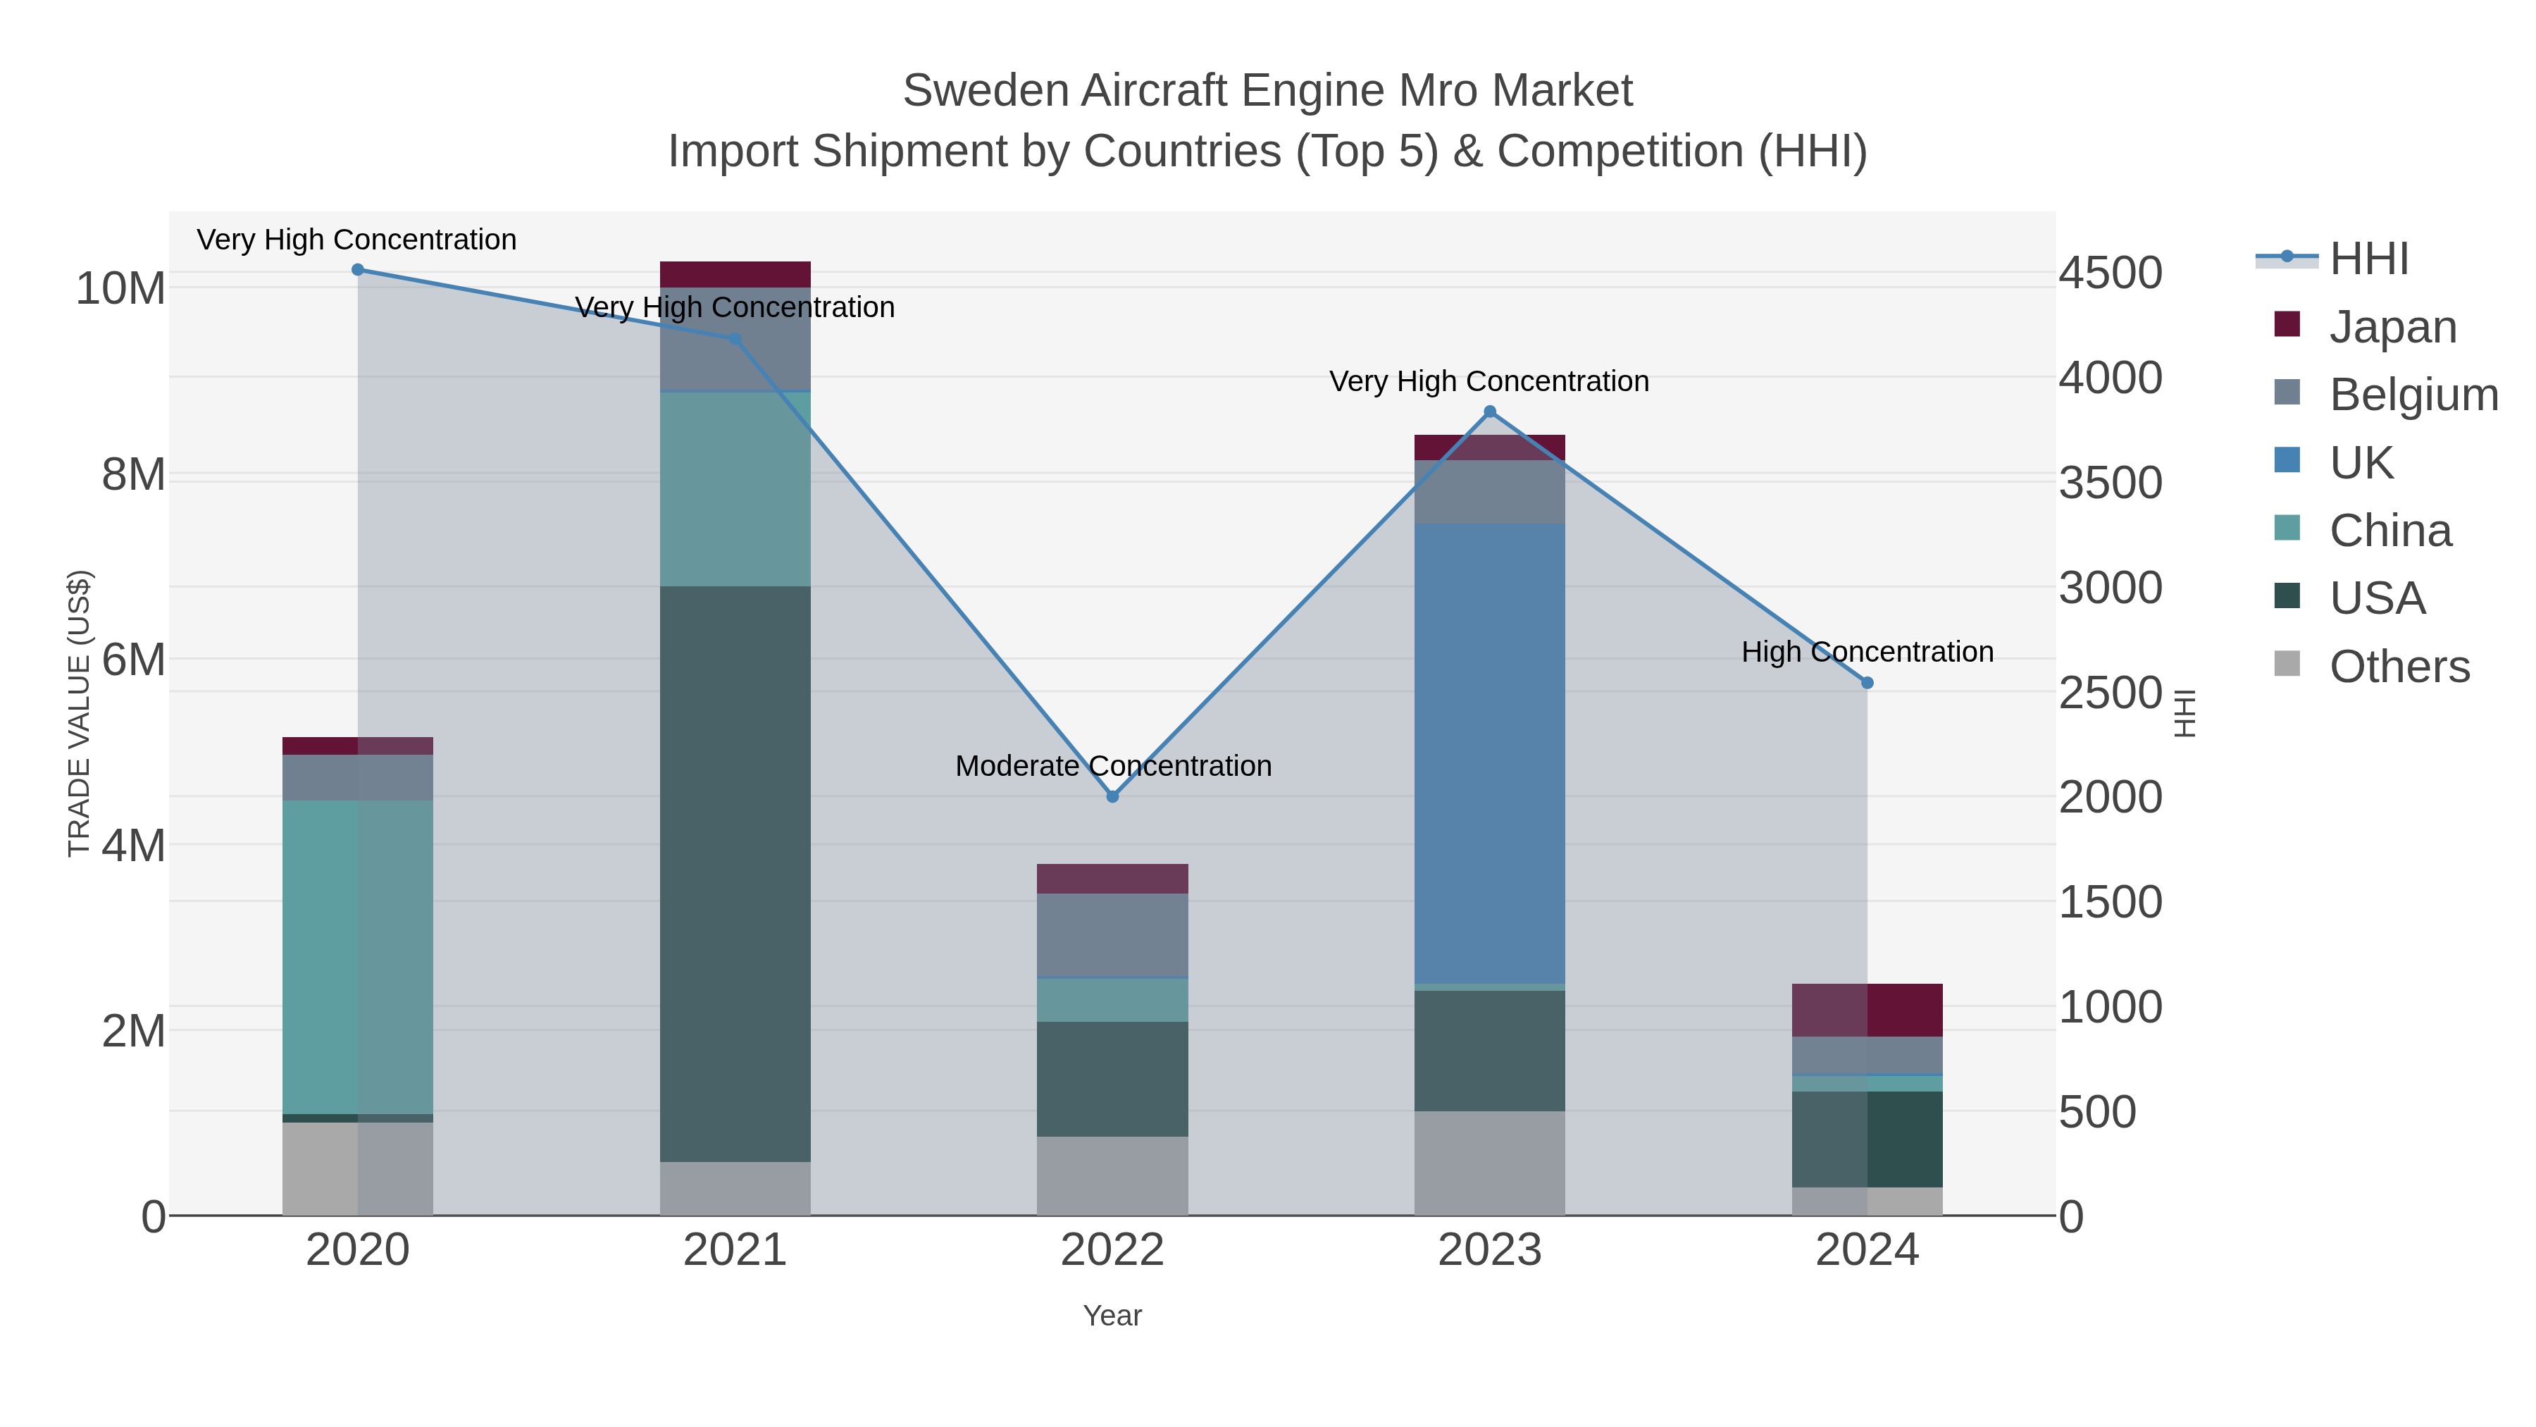Click the Others segment in 2023 bar

[x=1489, y=1163]
